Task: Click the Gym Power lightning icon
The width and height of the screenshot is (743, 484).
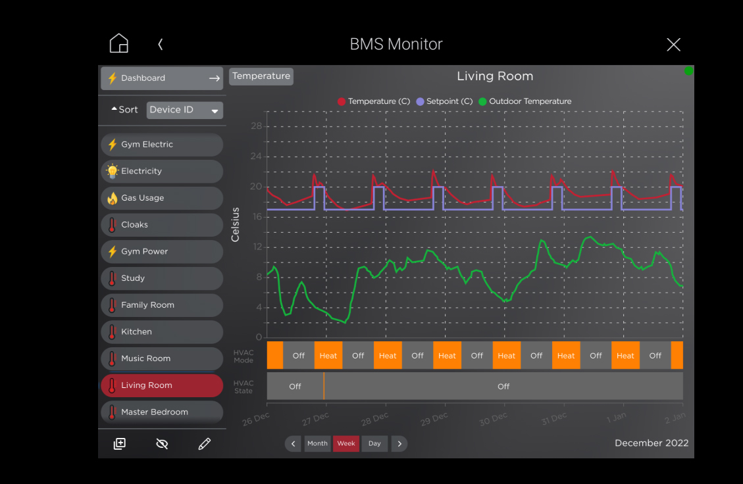Action: point(113,251)
